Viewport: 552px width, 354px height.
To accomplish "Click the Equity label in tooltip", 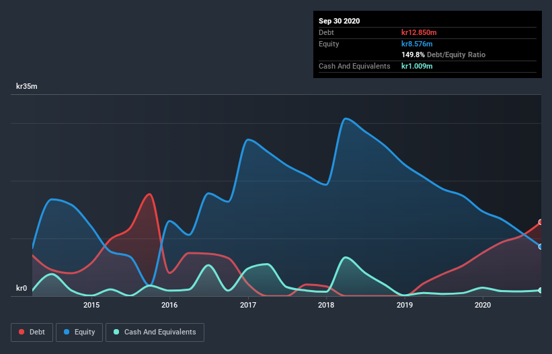I will [329, 44].
